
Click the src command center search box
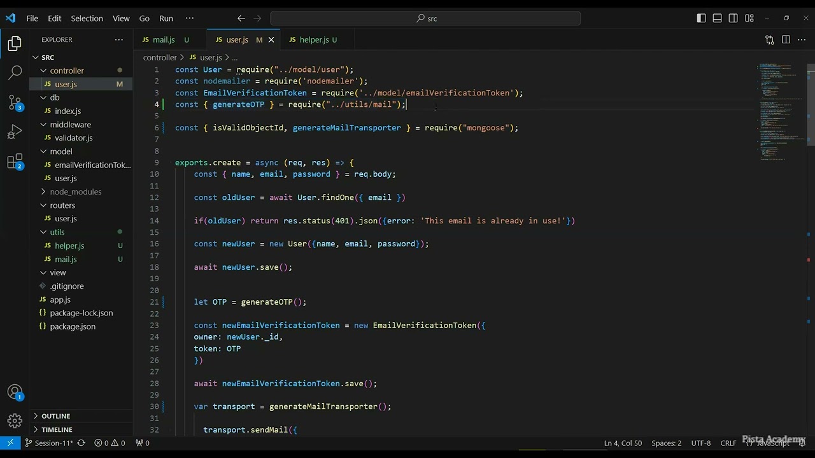425,18
